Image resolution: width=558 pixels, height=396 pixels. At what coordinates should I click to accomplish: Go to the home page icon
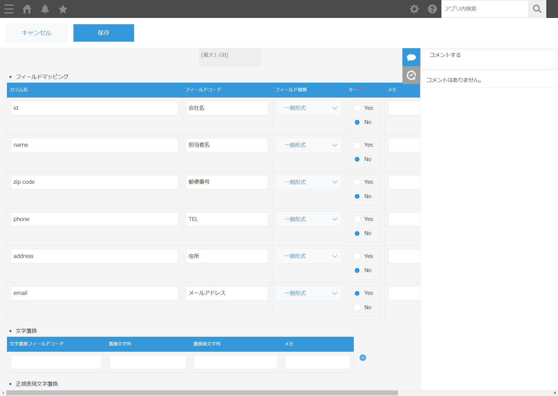click(x=27, y=9)
